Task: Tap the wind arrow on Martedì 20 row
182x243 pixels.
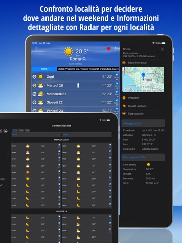Action: (x=117, y=84)
